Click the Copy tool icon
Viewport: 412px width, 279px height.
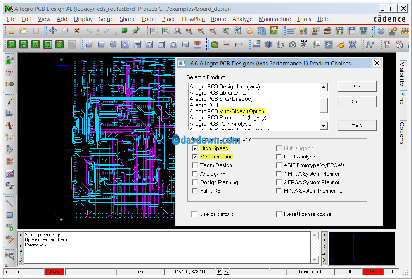click(x=65, y=31)
